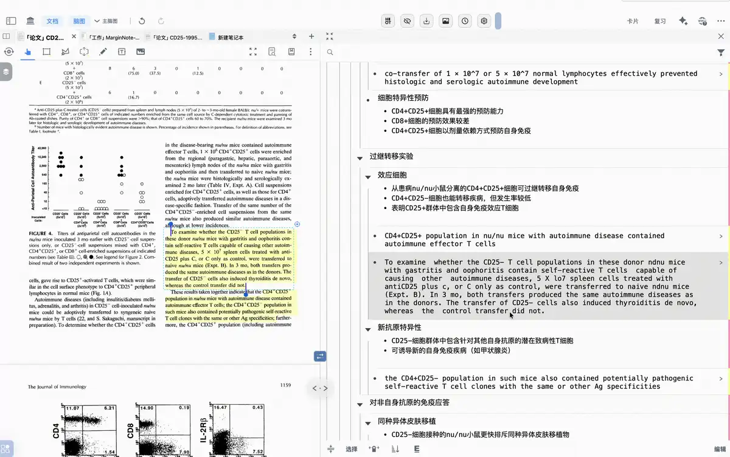The width and height of the screenshot is (730, 457).
Task: Open the chevron on the 'To examine whether' card
Action: pos(721,263)
